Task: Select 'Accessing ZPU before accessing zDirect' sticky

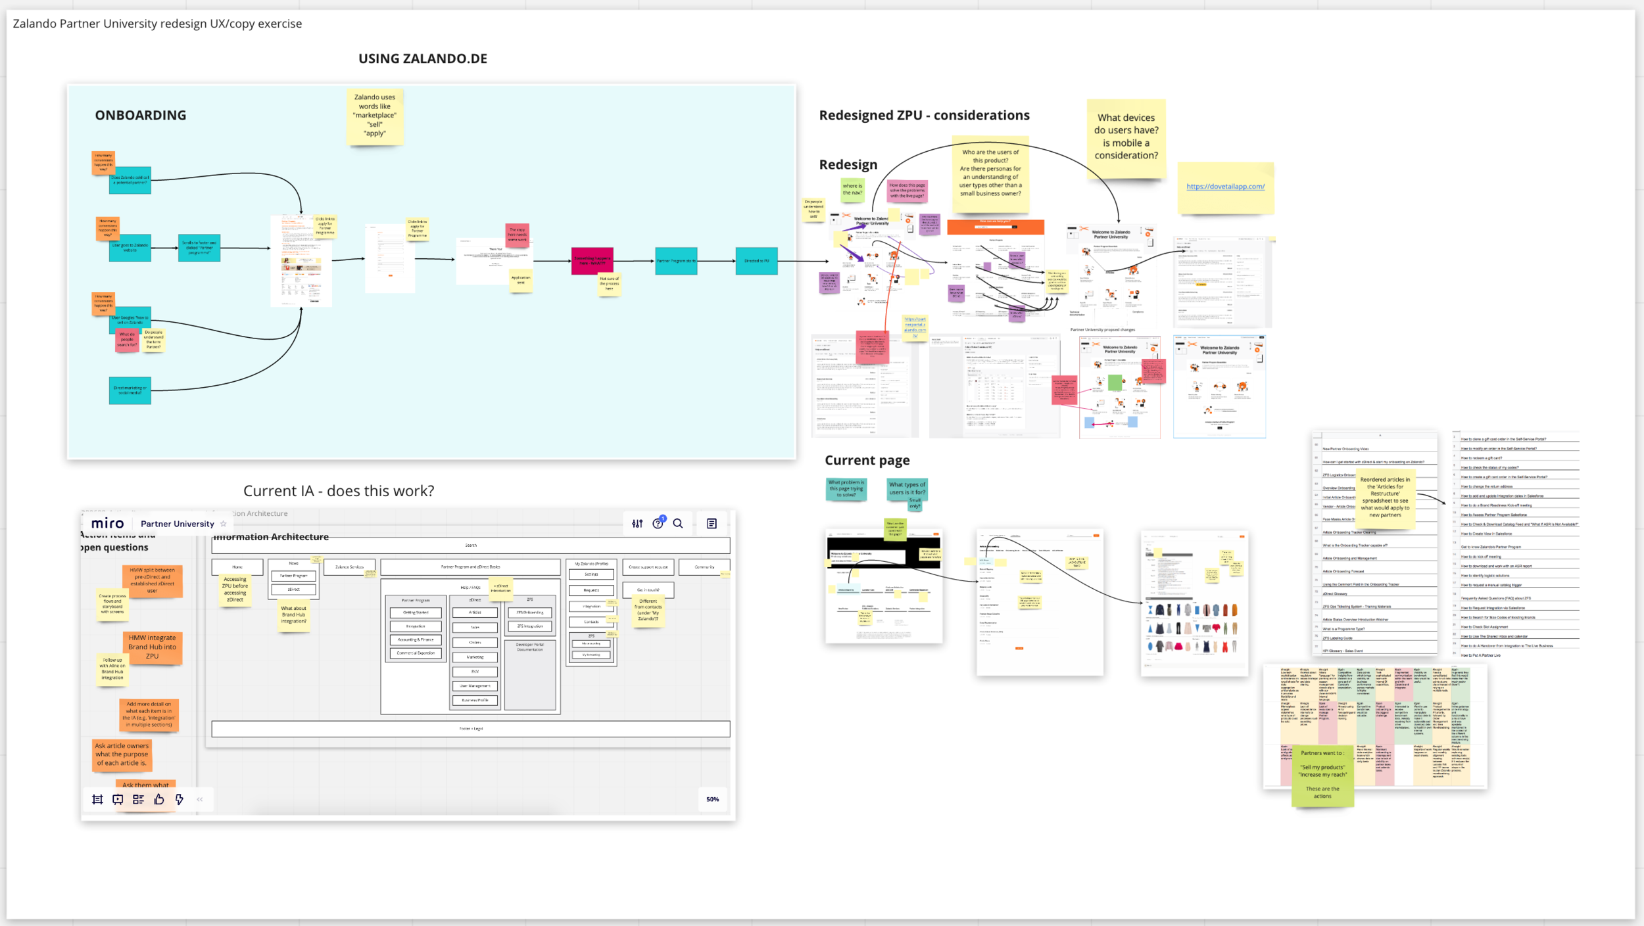Action: coord(235,590)
